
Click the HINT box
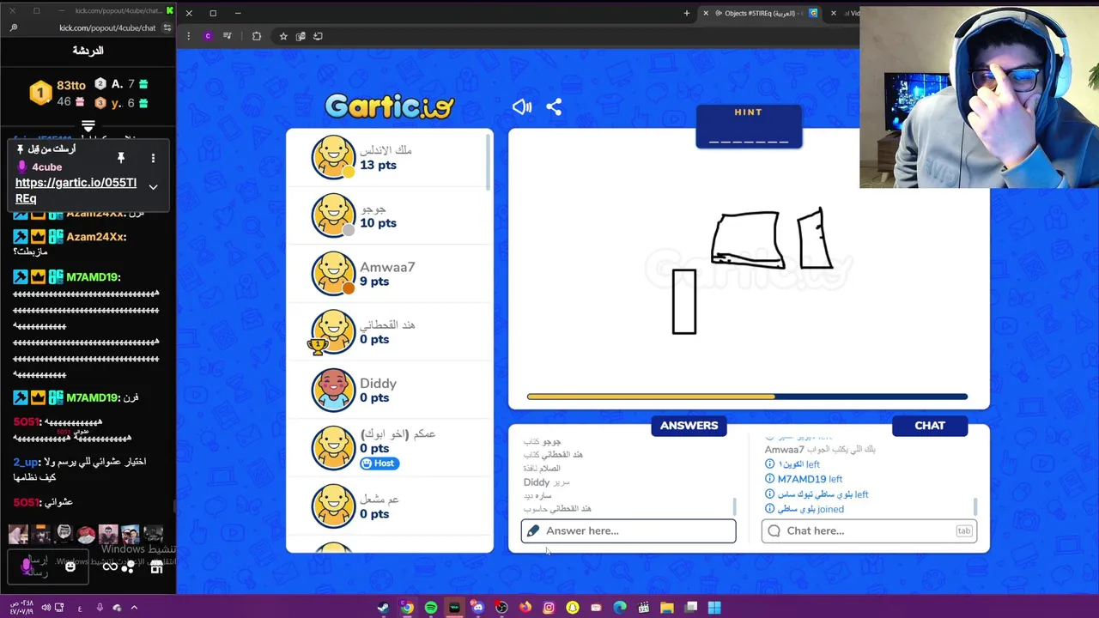(749, 127)
